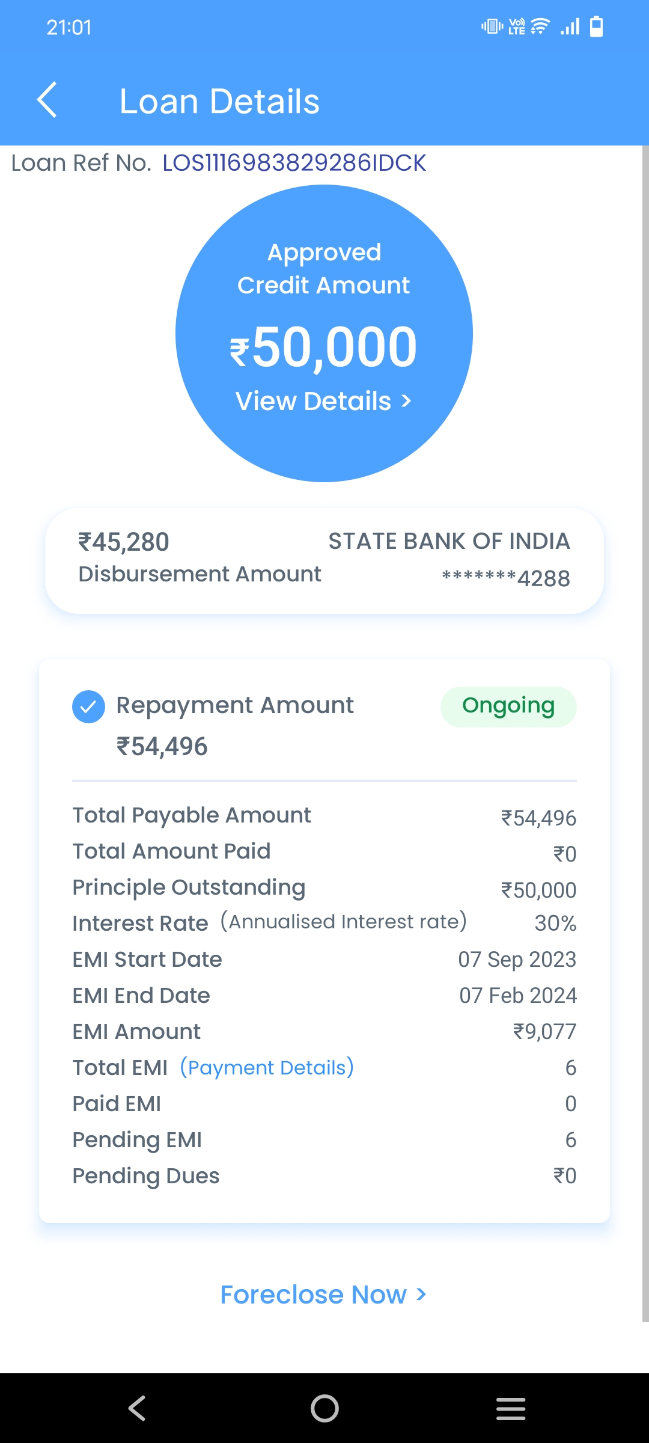Tap the chevron beside View Details

pos(407,401)
